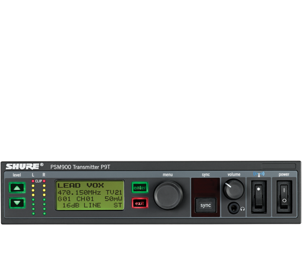Click the 'R' meter column label
This screenshot has width=302, height=274.
tap(44, 175)
